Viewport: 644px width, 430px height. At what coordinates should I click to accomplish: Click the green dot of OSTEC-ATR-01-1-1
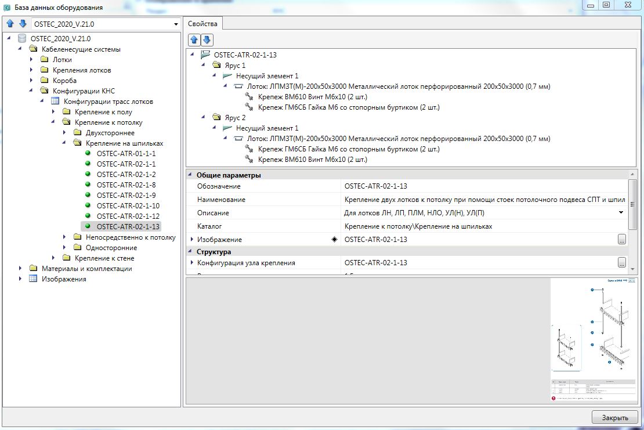pos(88,153)
